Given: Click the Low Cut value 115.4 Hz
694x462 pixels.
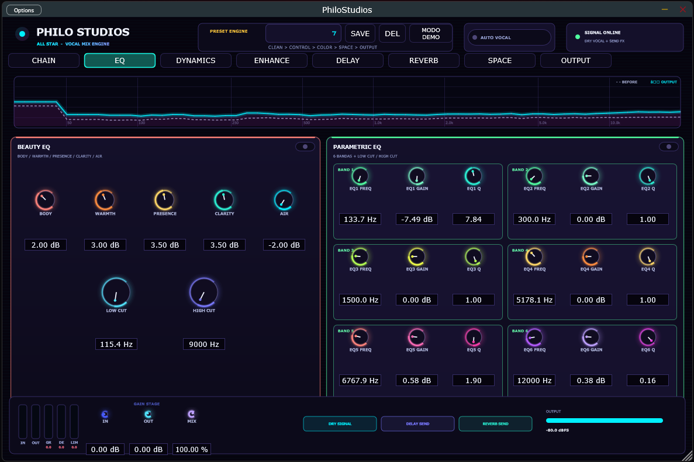Looking at the screenshot, I should [x=116, y=344].
